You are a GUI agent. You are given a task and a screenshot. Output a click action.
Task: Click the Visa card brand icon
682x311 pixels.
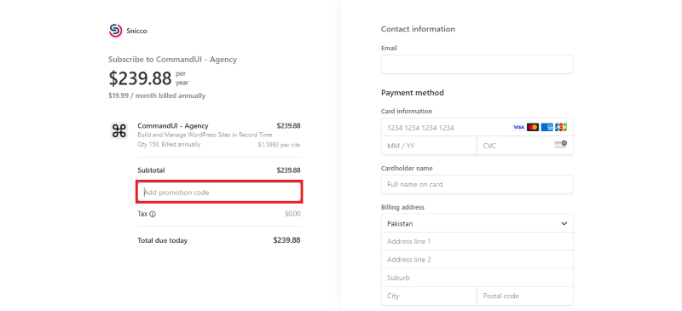coord(518,128)
